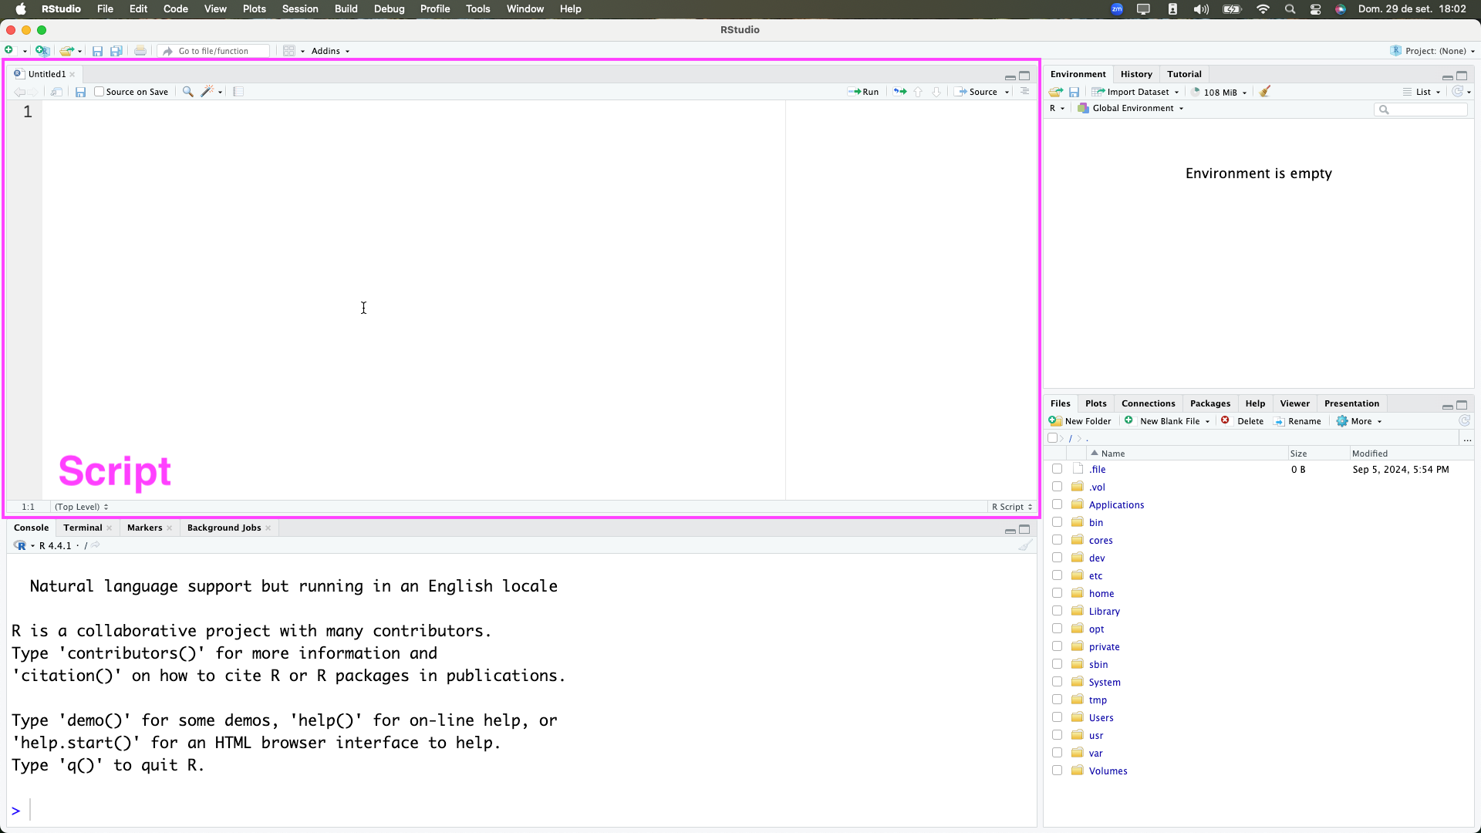Print the current file
Screen dimensions: 1481x833
[140, 51]
